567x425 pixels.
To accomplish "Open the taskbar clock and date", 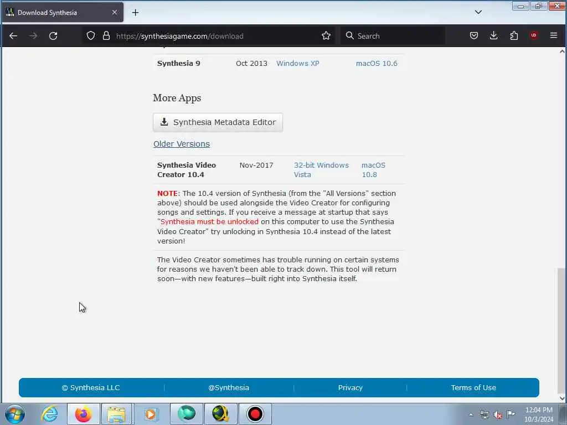I will click(x=539, y=414).
